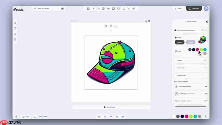The width and height of the screenshot is (222, 125).
Task: Select the teal swatch in Color section
Action: click(205, 49)
